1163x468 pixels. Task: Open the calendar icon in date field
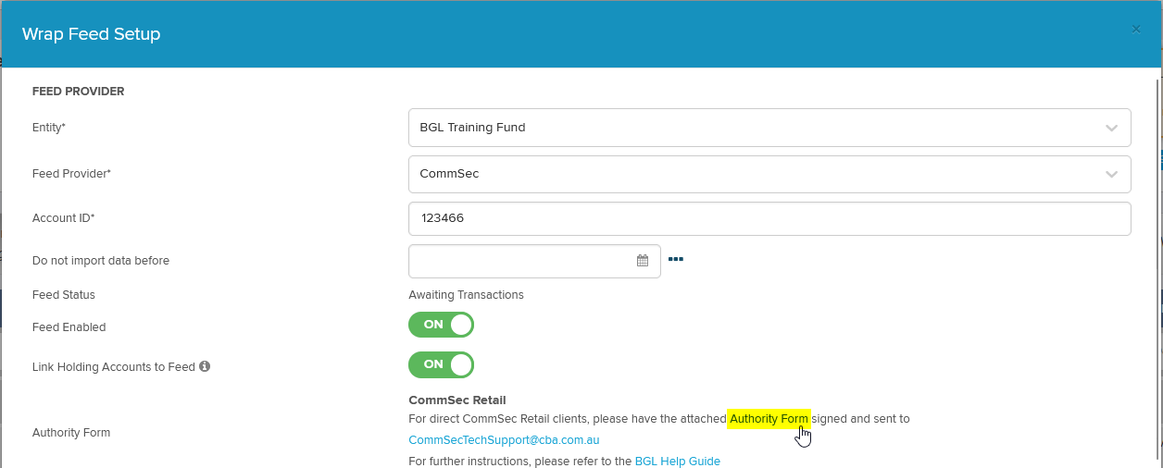[643, 261]
